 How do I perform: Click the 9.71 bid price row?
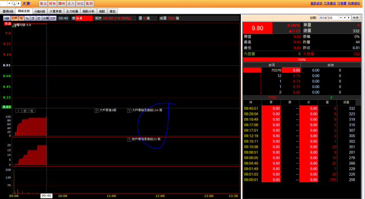302,82
